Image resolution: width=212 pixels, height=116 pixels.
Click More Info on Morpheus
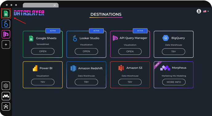tap(174, 82)
